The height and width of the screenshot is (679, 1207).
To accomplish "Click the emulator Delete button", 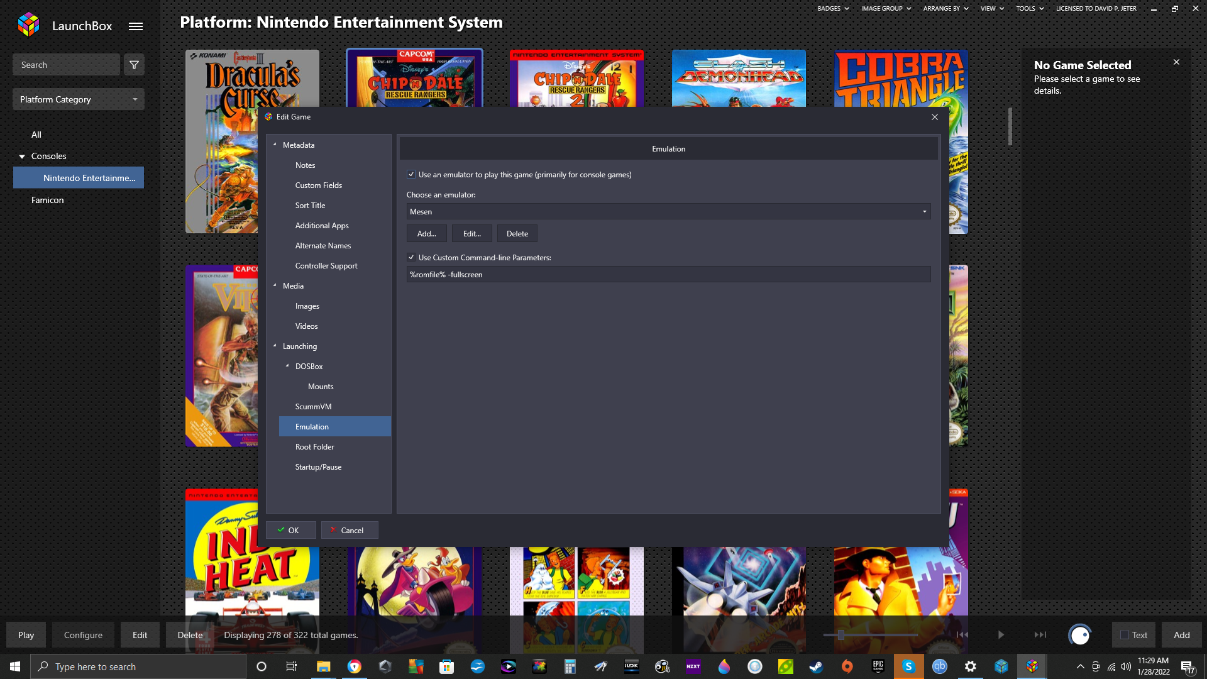I will click(517, 234).
